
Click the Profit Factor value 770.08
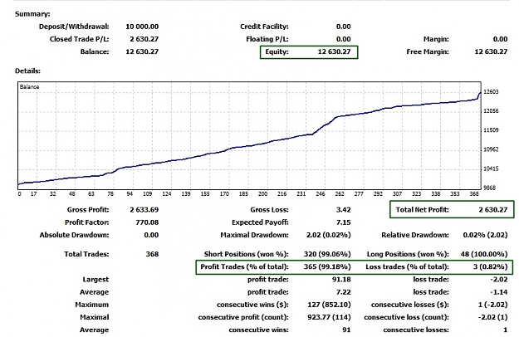pyautogui.click(x=147, y=222)
